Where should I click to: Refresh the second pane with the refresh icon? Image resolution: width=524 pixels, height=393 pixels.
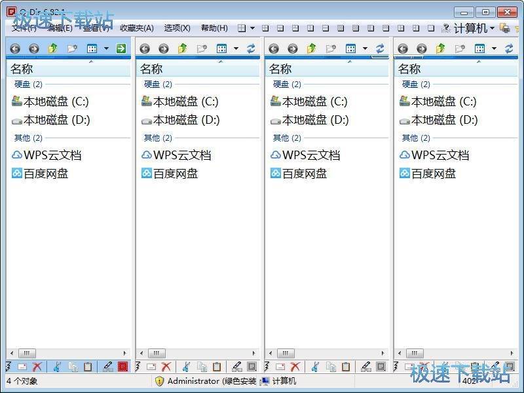point(251,48)
